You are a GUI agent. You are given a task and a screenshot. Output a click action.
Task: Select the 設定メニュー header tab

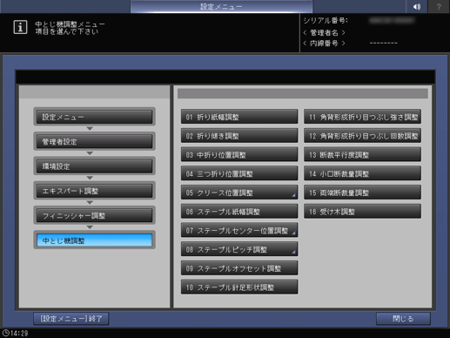[221, 6]
